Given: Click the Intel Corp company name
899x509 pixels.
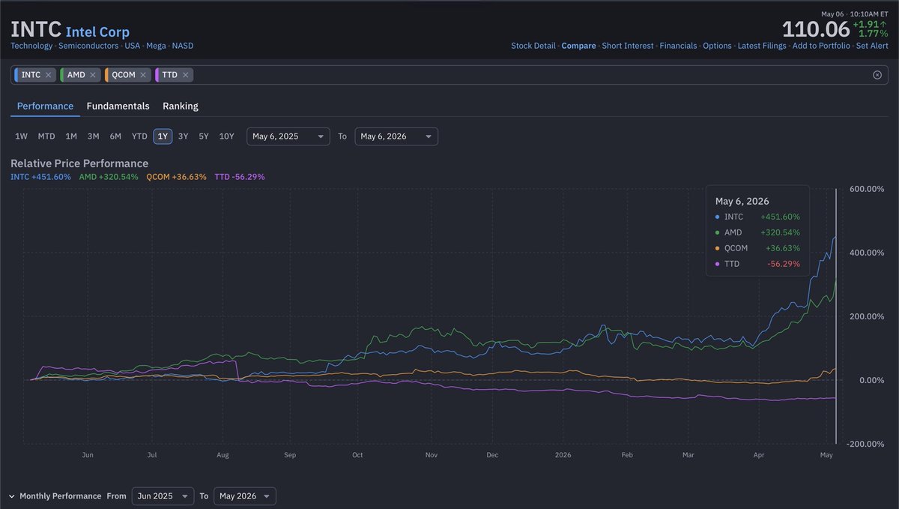Looking at the screenshot, I should pos(97,31).
